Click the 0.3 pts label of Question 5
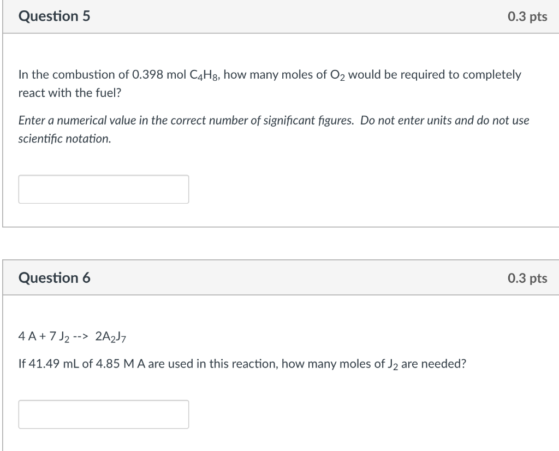The image size is (559, 451). (x=527, y=16)
